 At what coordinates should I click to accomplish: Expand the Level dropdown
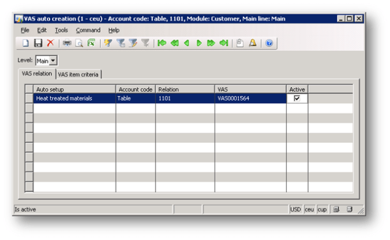(54, 61)
